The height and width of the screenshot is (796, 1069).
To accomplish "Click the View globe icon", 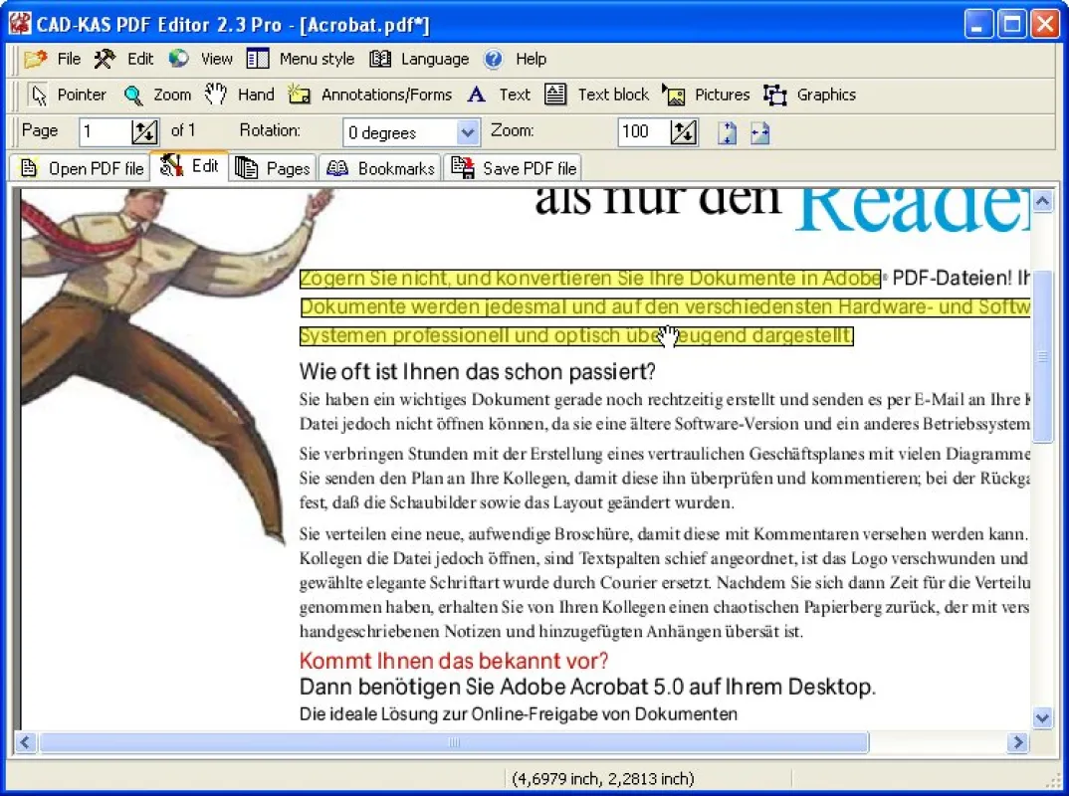I will pos(178,59).
